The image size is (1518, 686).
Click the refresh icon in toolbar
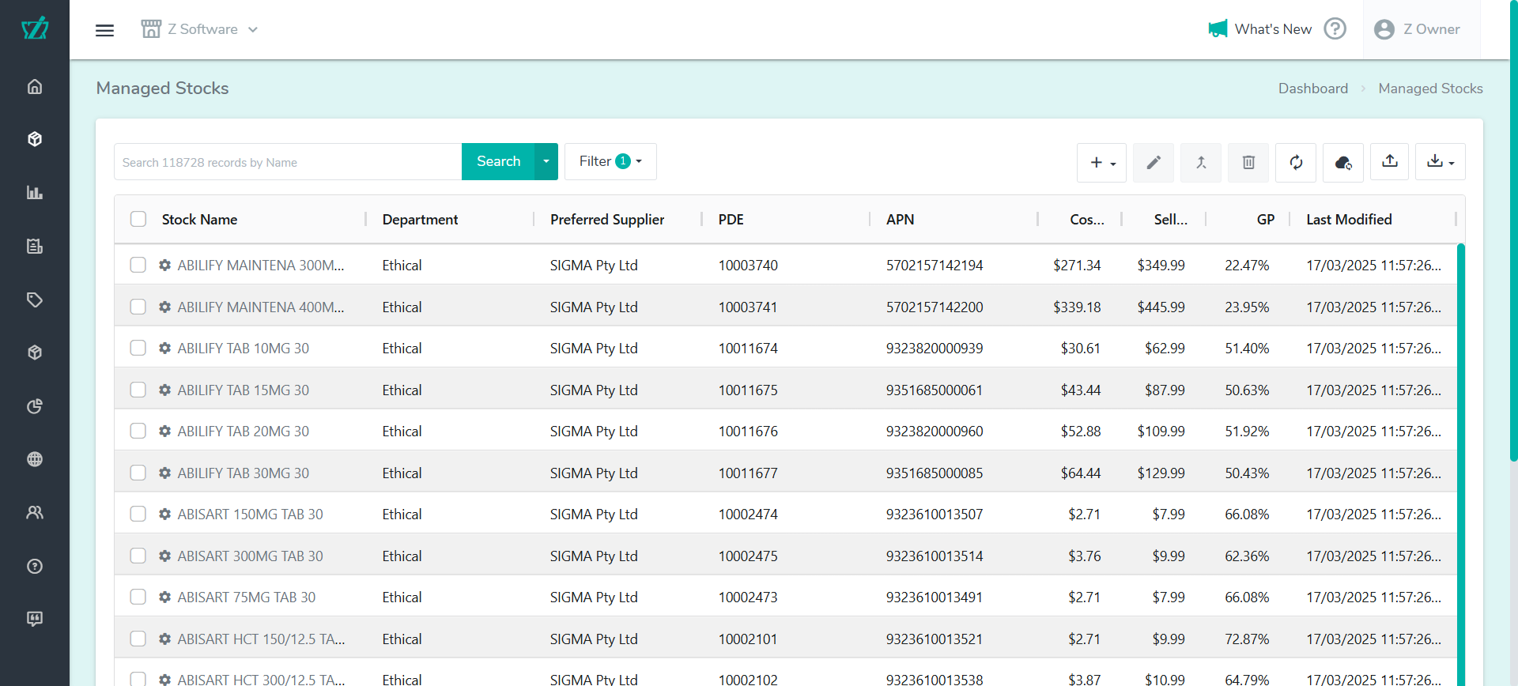point(1295,163)
